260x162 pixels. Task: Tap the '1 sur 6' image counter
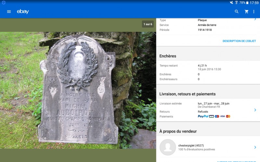pyautogui.click(x=148, y=24)
